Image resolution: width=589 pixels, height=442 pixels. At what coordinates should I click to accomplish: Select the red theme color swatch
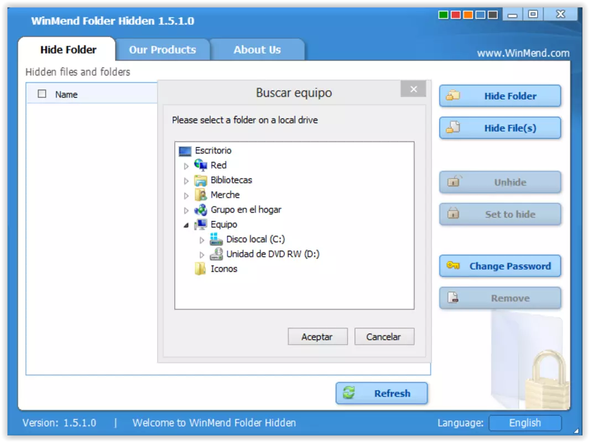456,15
